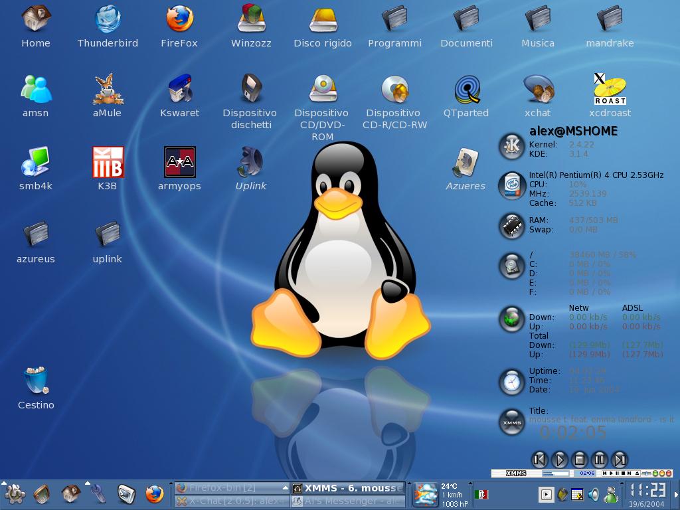Click the XMMS round icon in system monitor

click(512, 422)
